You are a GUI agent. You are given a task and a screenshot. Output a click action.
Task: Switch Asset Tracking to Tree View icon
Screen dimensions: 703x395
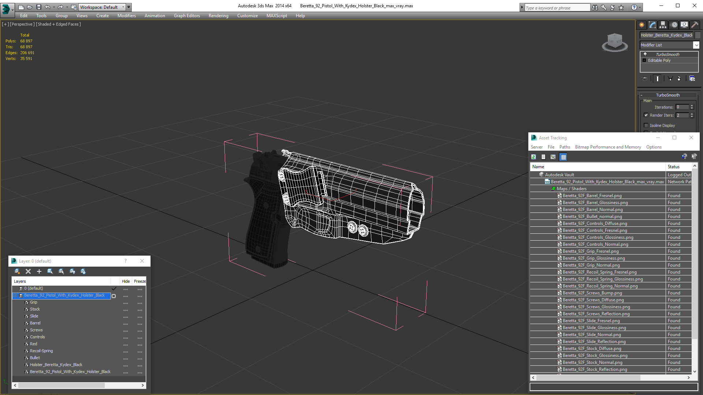pyautogui.click(x=553, y=157)
